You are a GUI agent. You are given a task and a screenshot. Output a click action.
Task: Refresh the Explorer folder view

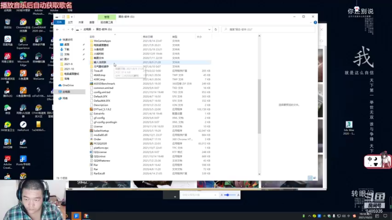pyautogui.click(x=216, y=29)
